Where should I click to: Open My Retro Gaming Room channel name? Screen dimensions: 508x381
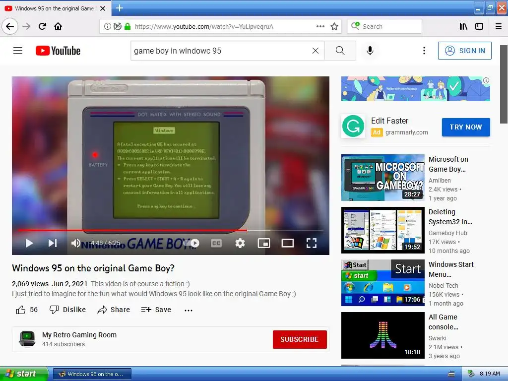coord(79,335)
